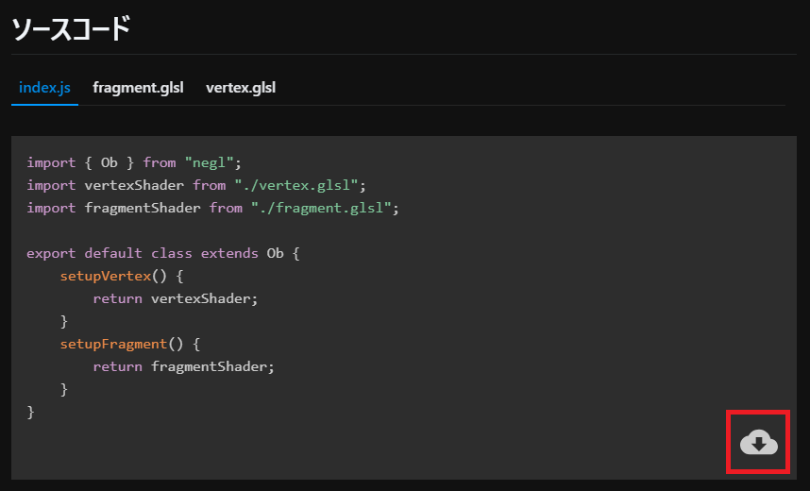The image size is (810, 491).
Task: Click the ソースコード heading
Action: click(x=71, y=29)
